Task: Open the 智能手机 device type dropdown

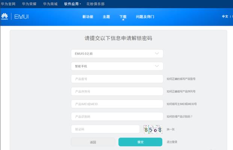Action: (x=117, y=66)
